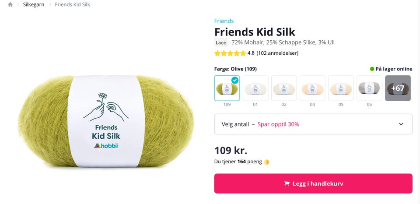Open Silkegarn breadcrumb link

(x=34, y=4)
